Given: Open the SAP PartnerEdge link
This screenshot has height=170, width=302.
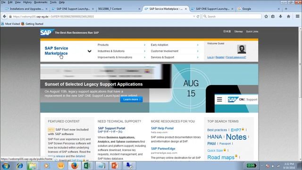Looking at the screenshot, I should (x=163, y=149).
